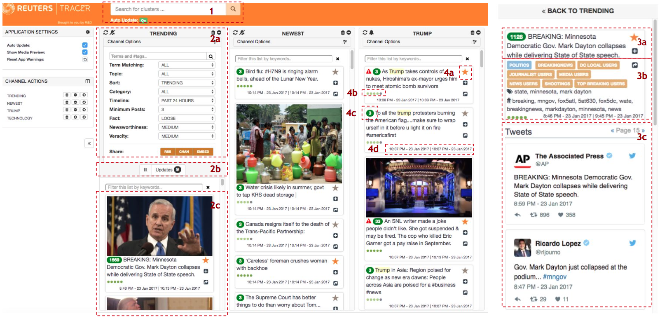Click the RSS share button
The image size is (660, 321).
pyautogui.click(x=168, y=152)
